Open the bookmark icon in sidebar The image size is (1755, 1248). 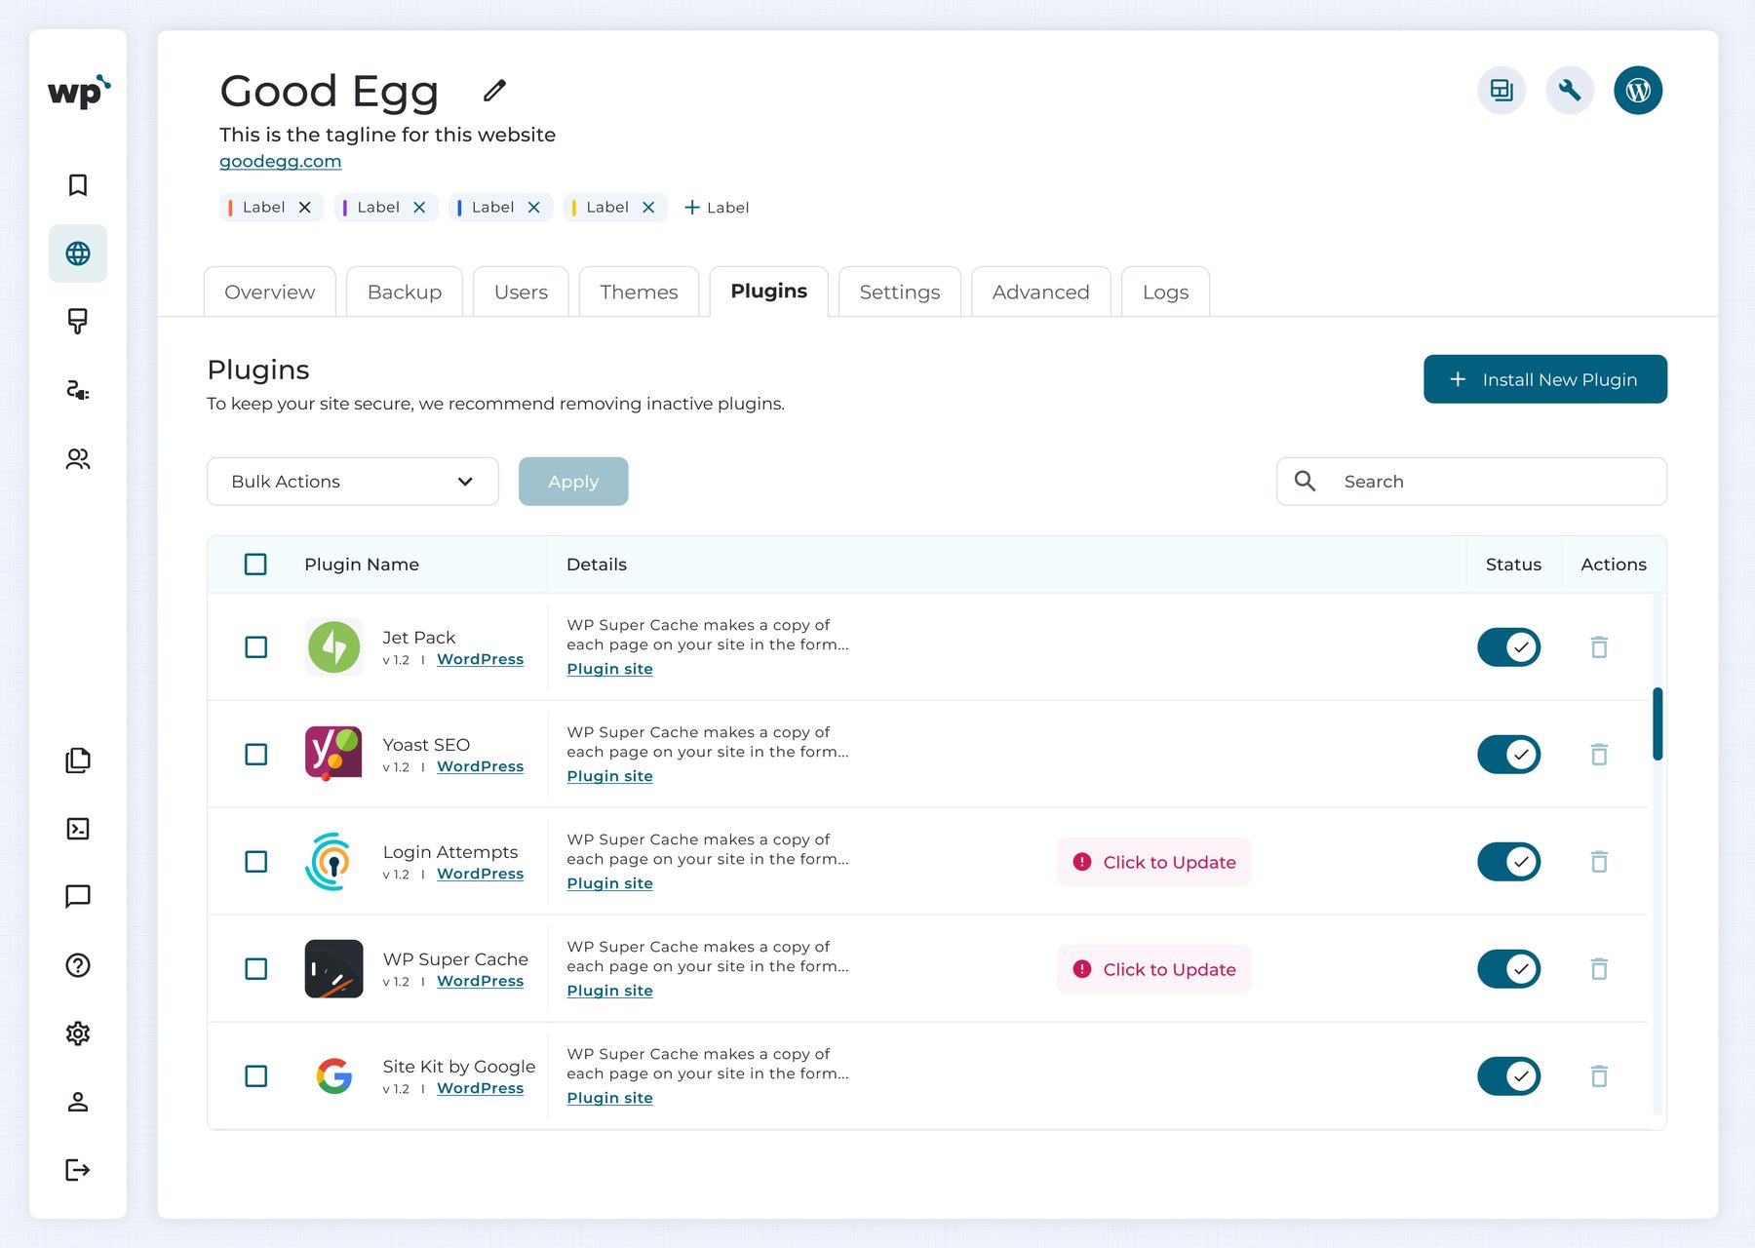(x=78, y=185)
